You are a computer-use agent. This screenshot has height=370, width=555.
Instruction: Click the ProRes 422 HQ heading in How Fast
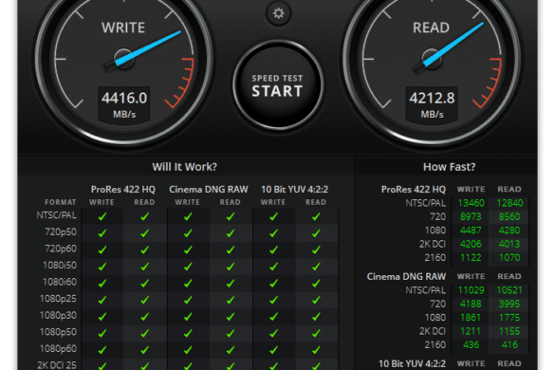click(414, 190)
